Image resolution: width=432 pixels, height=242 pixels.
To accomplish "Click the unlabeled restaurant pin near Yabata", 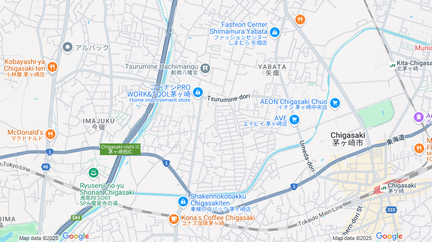I will pos(300,20).
